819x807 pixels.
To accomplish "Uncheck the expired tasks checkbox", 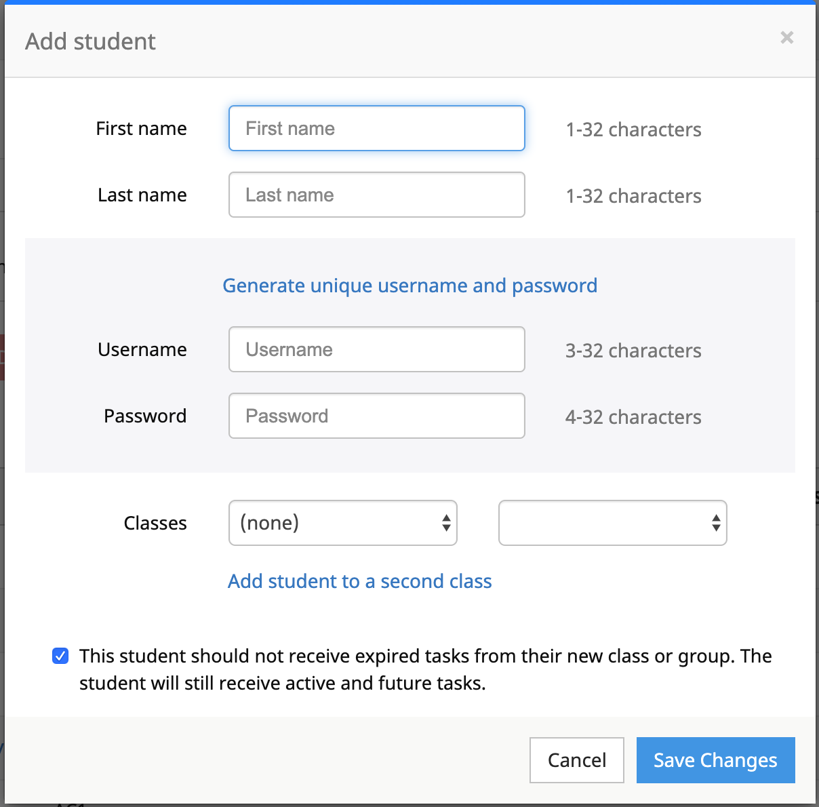I will [x=60, y=656].
